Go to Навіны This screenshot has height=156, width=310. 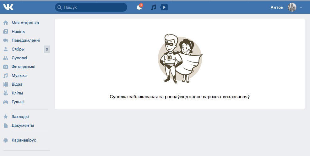click(19, 32)
